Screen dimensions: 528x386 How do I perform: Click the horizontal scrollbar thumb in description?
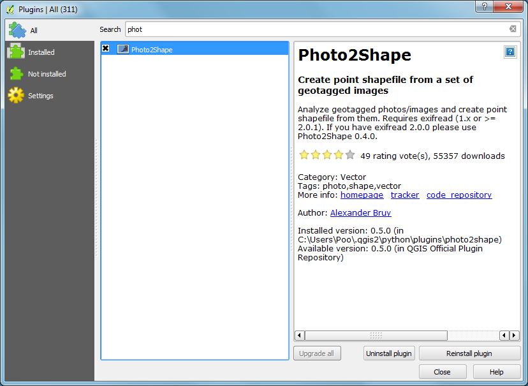pyautogui.click(x=376, y=336)
